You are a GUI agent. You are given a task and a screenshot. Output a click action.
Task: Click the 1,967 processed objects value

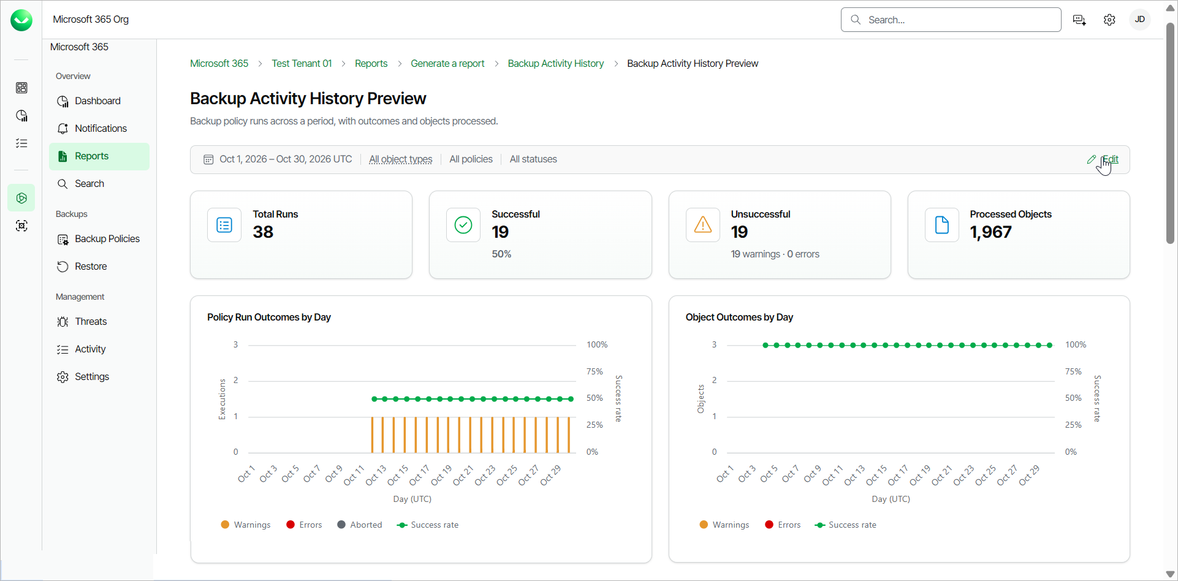(x=990, y=232)
